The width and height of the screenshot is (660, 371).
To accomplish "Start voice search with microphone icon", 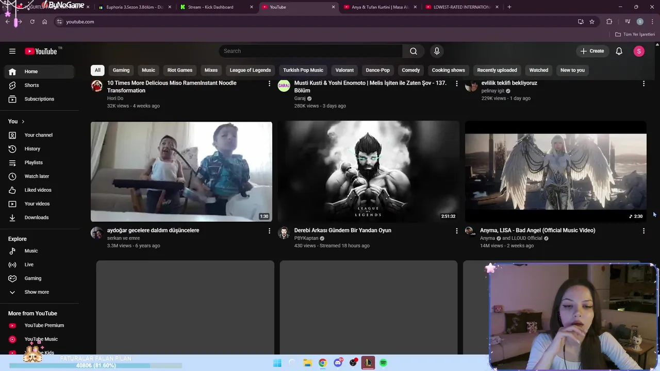I will click(x=437, y=51).
